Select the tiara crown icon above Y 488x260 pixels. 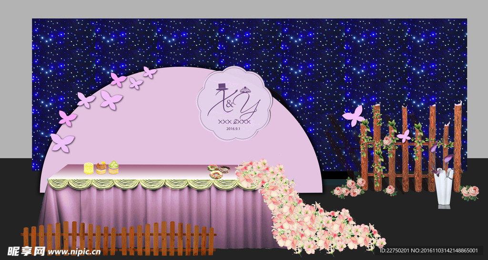(x=245, y=90)
